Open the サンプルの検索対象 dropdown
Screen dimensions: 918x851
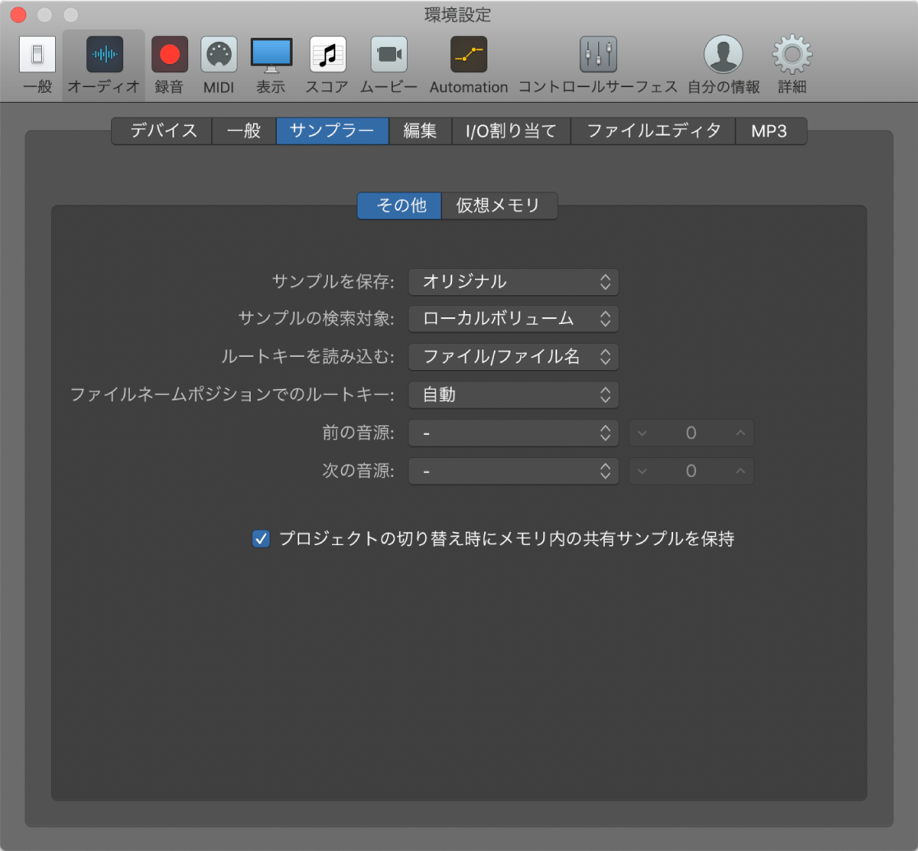coord(513,319)
